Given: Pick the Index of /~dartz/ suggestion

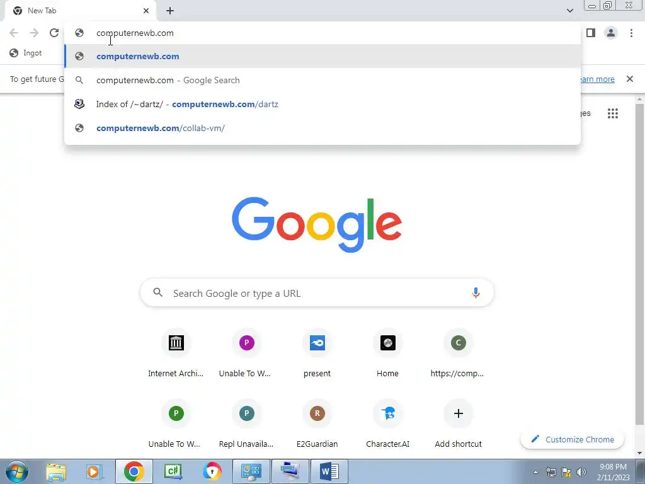Looking at the screenshot, I should pos(322,104).
